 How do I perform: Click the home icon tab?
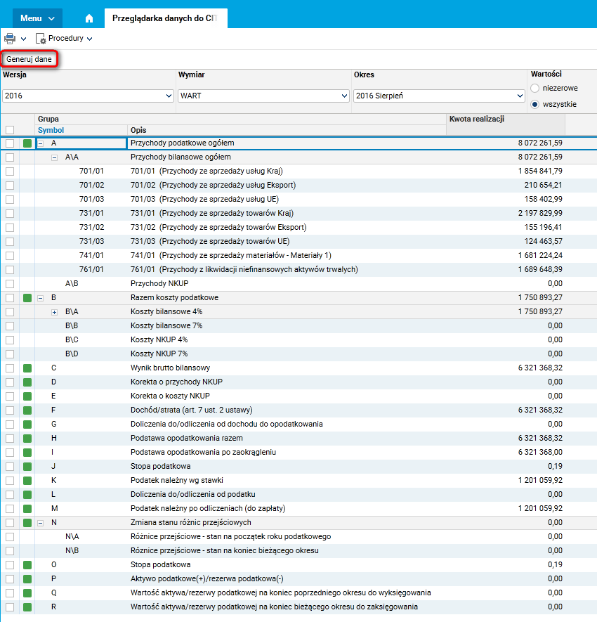[x=88, y=18]
